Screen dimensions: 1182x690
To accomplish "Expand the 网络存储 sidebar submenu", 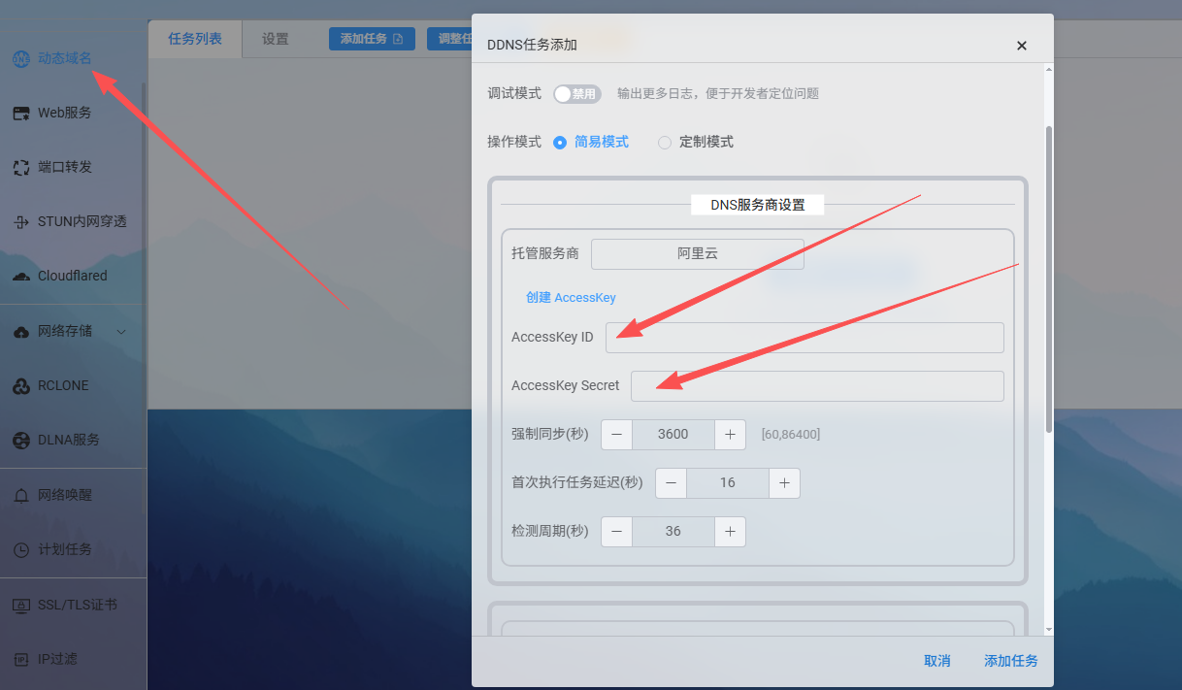I will click(121, 332).
